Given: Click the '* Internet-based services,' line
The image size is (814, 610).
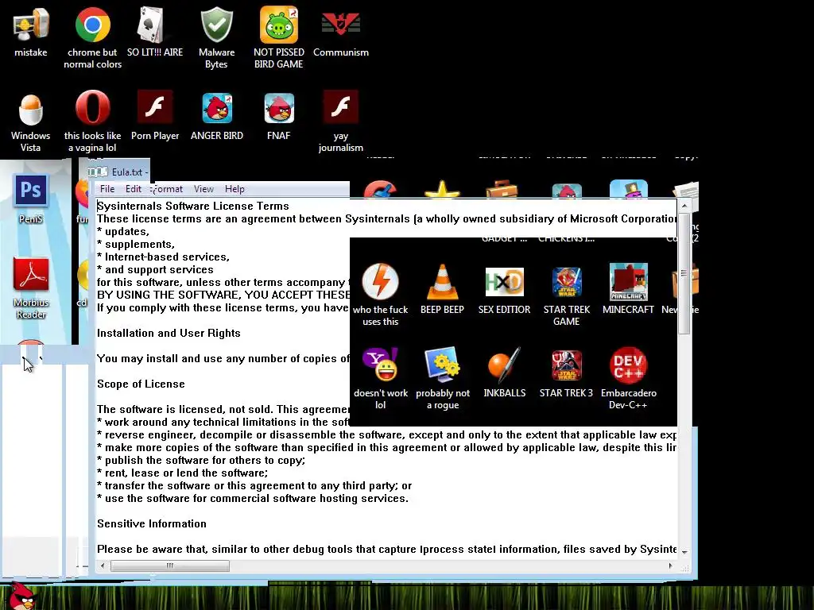Looking at the screenshot, I should 163,257.
